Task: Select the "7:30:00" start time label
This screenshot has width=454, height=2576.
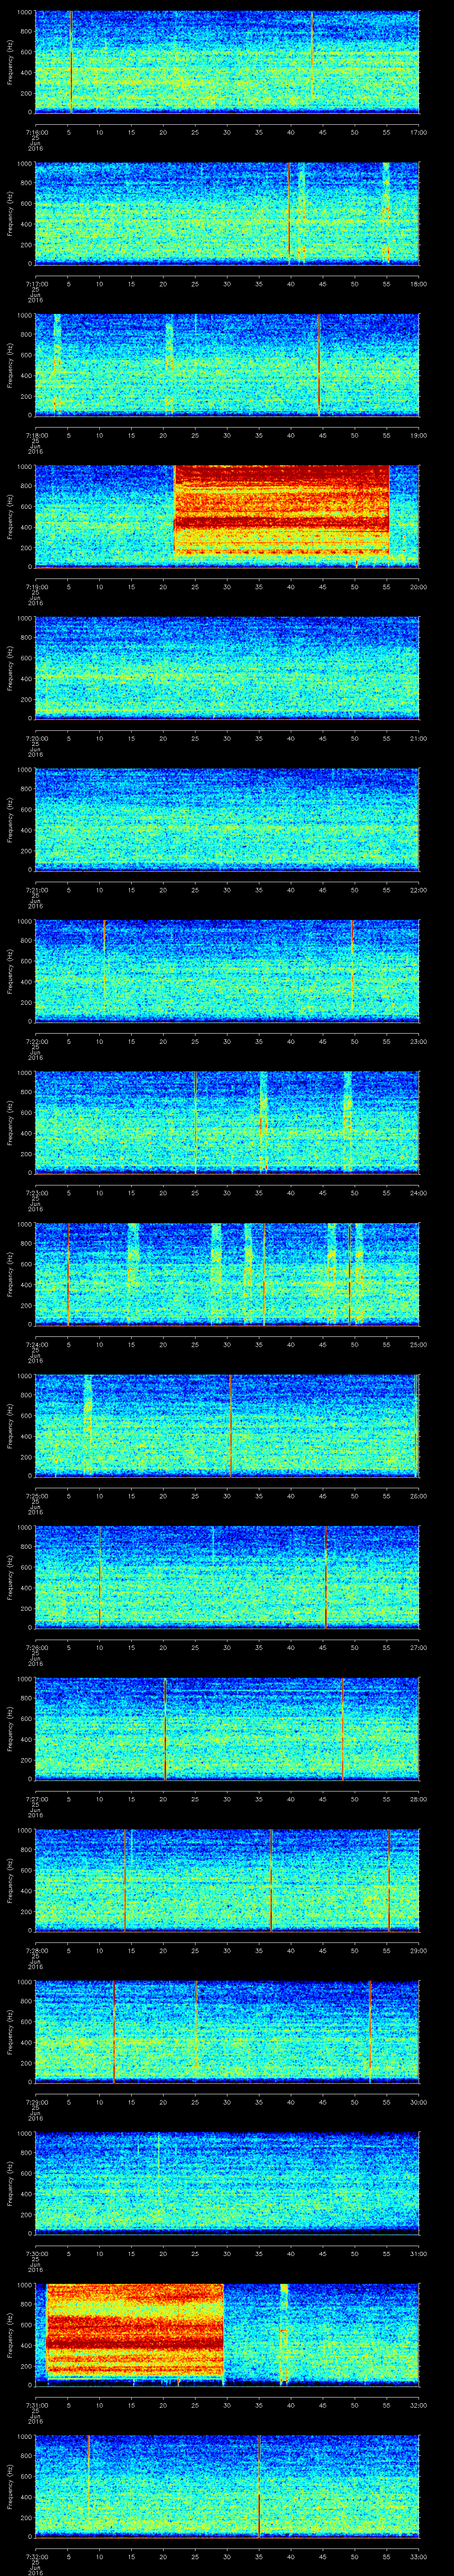Action: tap(37, 2254)
